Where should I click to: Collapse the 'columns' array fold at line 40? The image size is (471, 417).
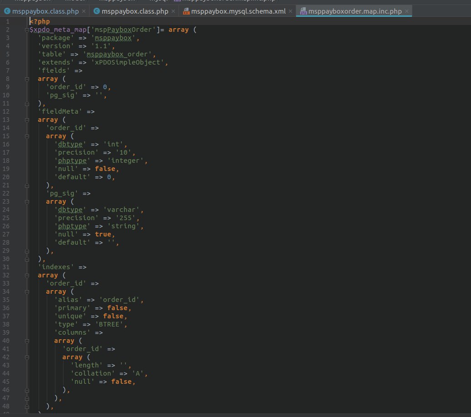(x=27, y=341)
